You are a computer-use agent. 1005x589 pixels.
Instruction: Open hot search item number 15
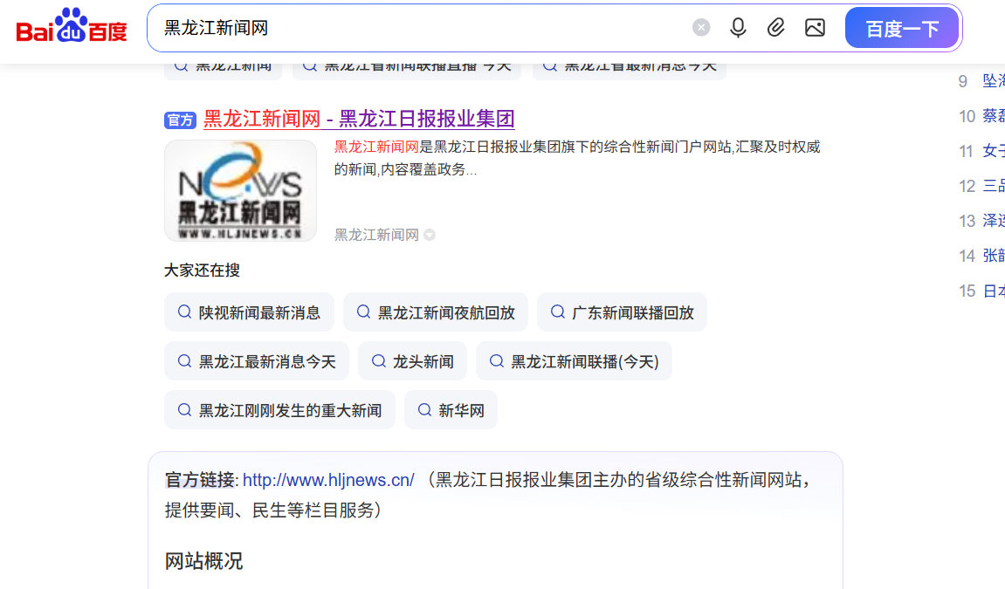tap(981, 291)
